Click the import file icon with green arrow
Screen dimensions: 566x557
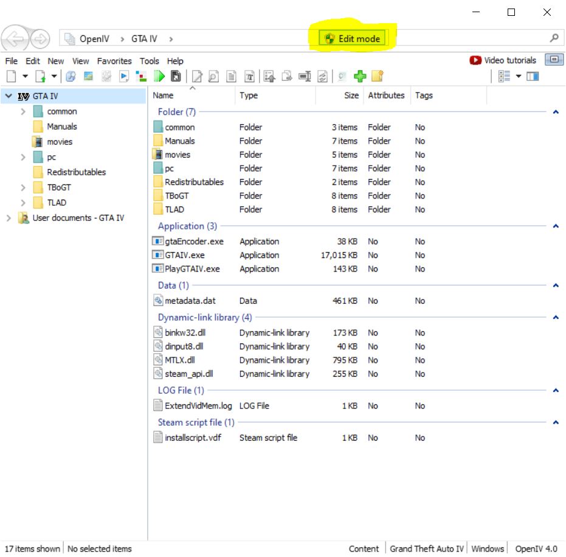[40, 76]
